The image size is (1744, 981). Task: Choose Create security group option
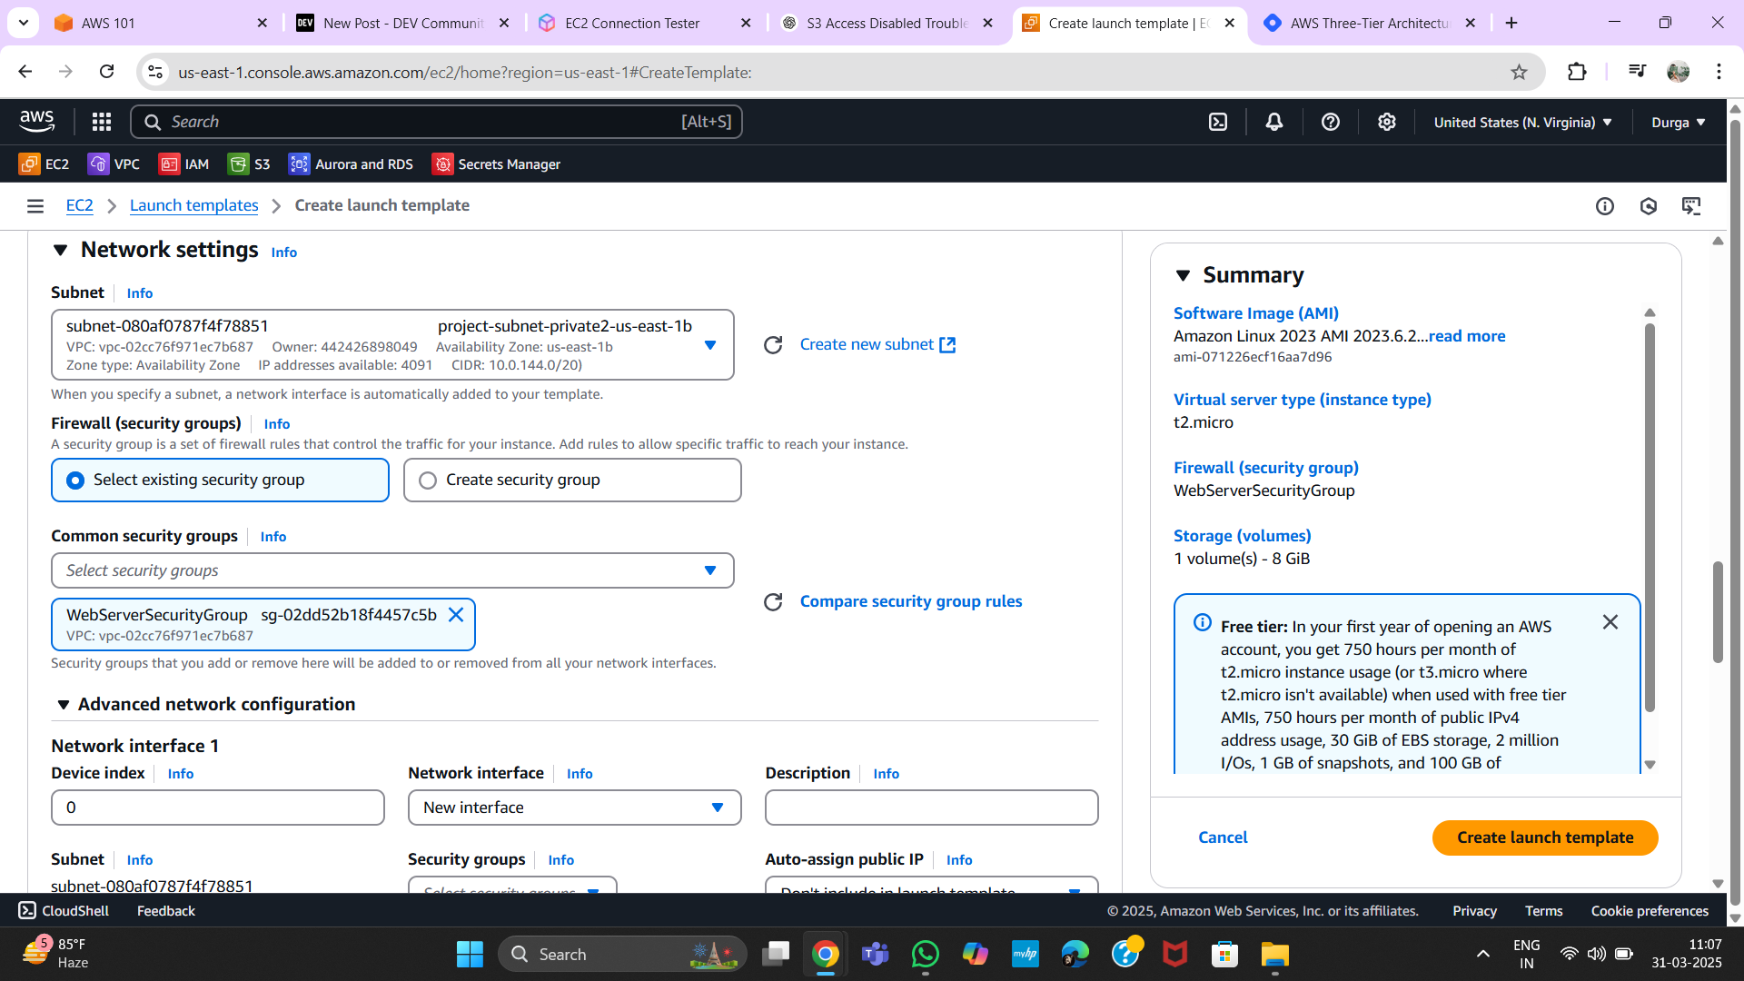pos(572,480)
